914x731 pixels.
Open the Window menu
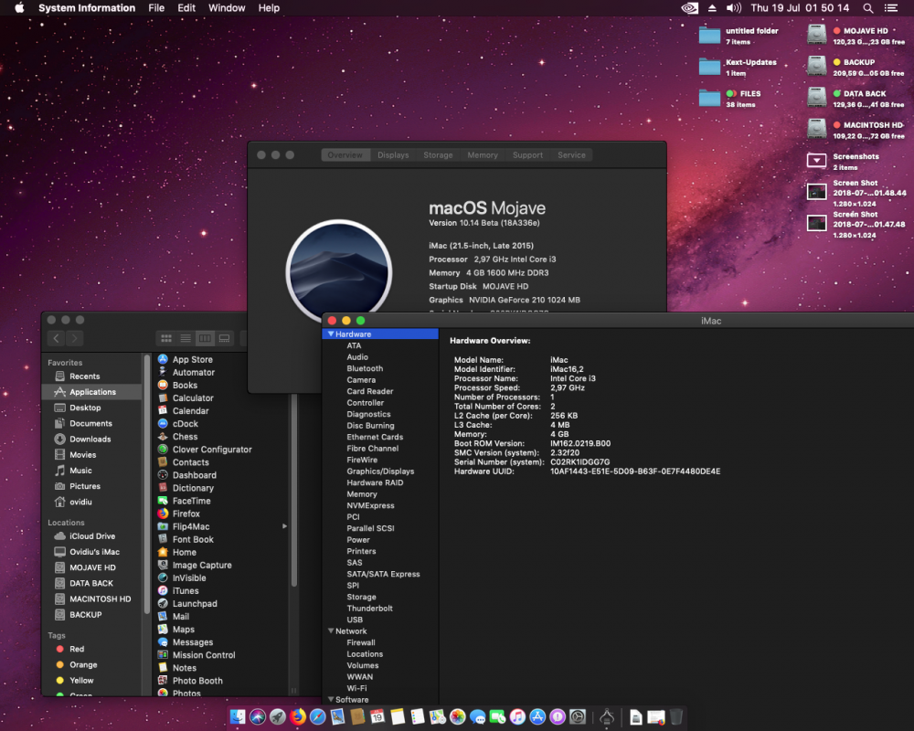point(227,8)
